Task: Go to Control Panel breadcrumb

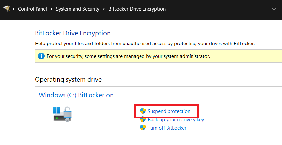Action: coord(33,9)
